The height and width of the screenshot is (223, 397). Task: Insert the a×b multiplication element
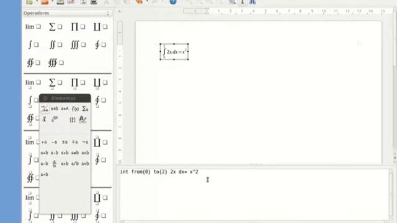point(65,153)
